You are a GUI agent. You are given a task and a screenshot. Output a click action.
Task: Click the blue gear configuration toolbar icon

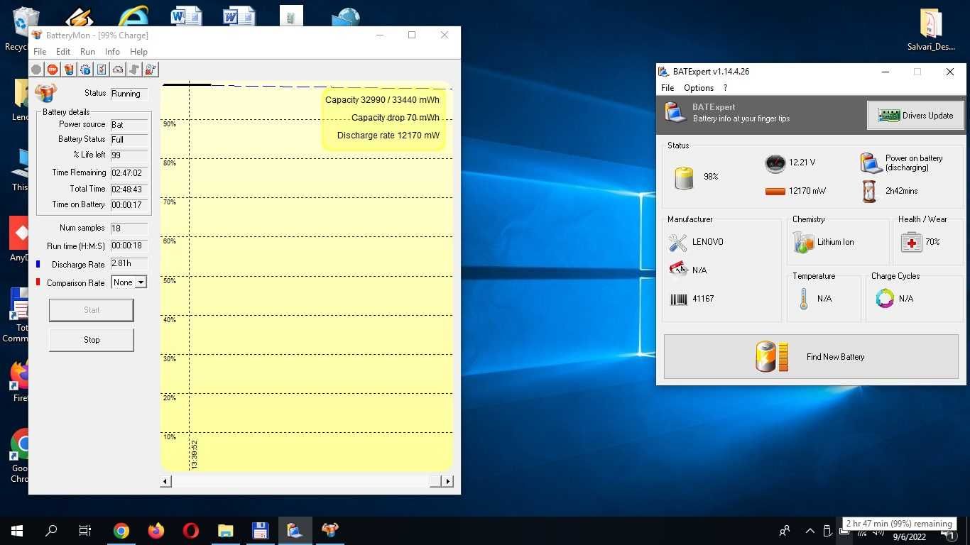click(85, 70)
